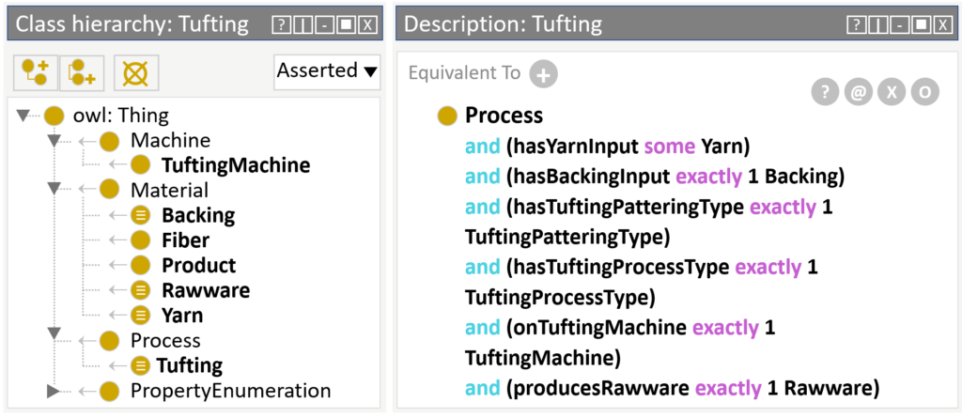Screen dimensions: 962x418
Task: Open help in Class hierarchy title bar
Action: [x=281, y=25]
